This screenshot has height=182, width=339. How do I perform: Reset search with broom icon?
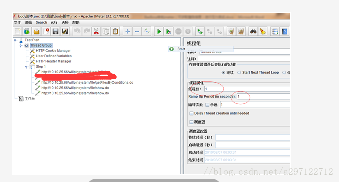263,32
